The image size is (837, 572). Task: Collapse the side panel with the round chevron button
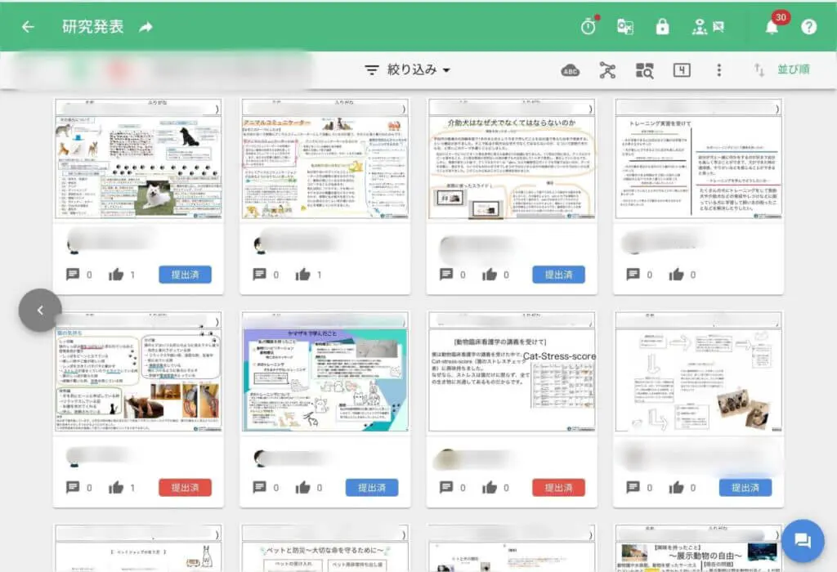pyautogui.click(x=40, y=310)
